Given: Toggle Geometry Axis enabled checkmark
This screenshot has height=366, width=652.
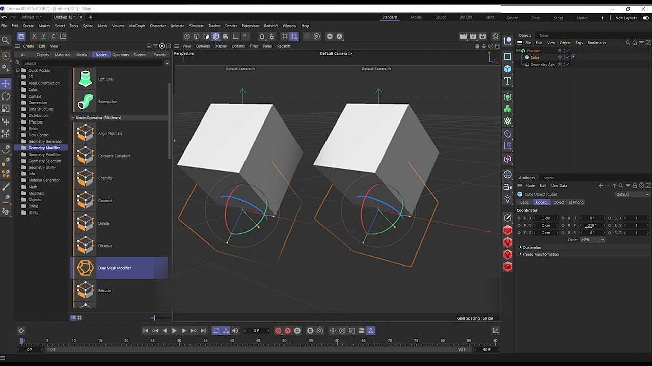Looking at the screenshot, I should pos(567,65).
